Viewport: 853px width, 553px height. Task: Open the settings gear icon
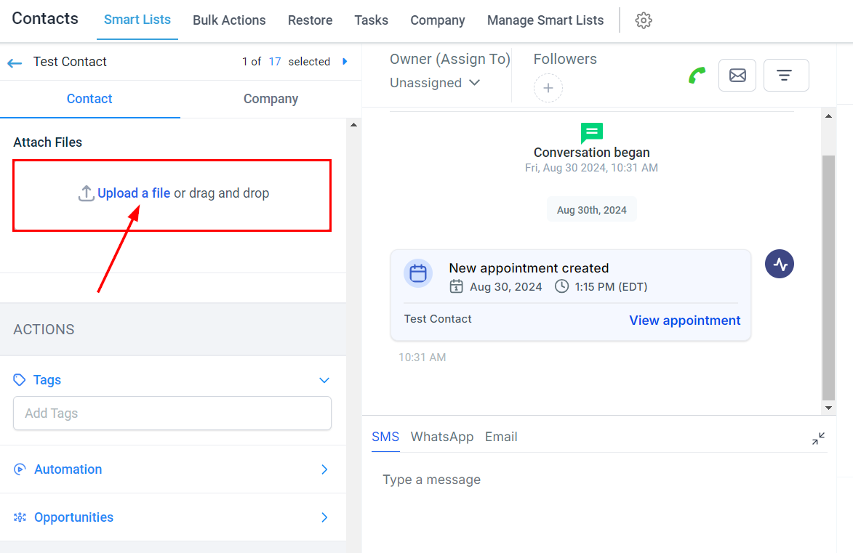(x=643, y=20)
